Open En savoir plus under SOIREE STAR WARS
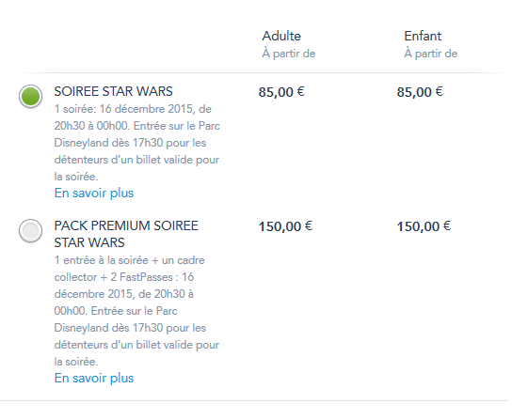The width and height of the screenshot is (512, 419). click(x=94, y=193)
